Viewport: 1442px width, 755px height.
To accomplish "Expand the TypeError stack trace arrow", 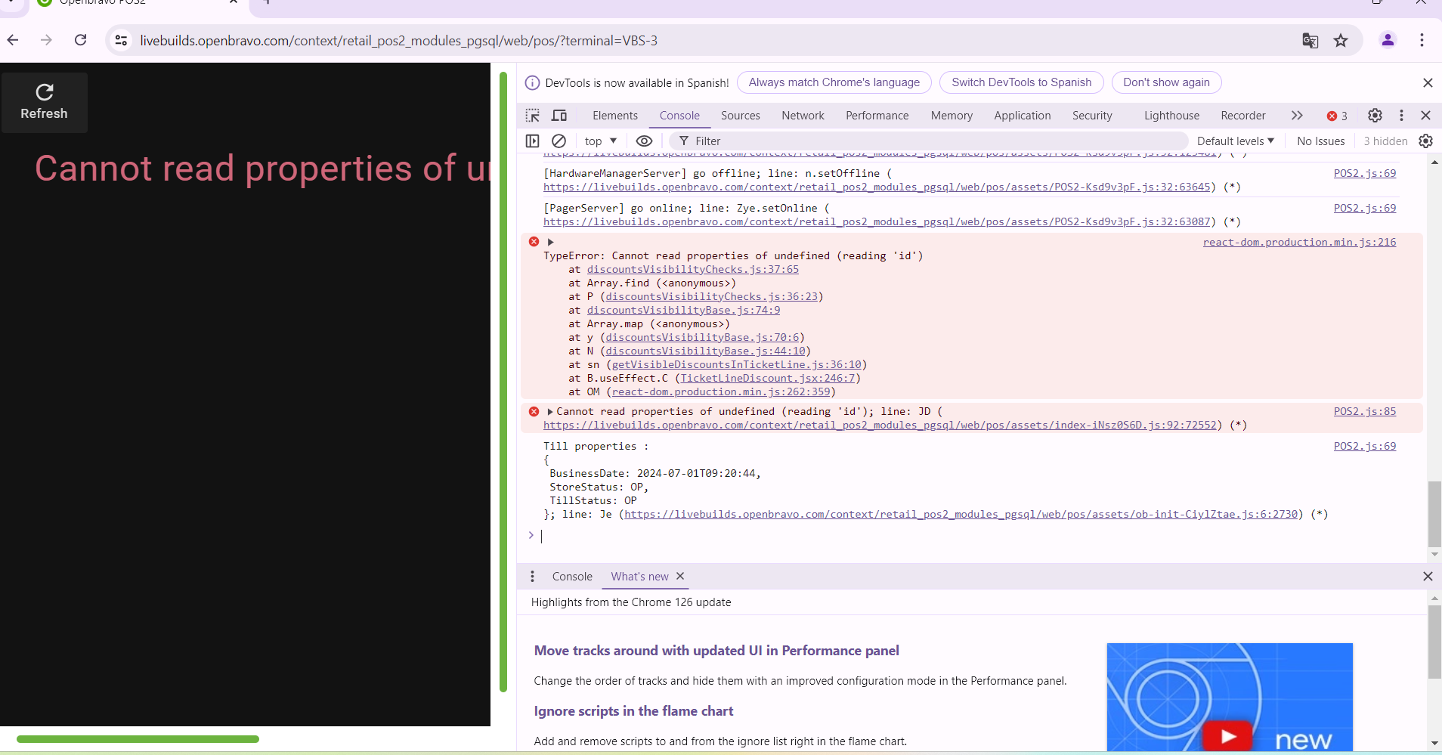I will coord(551,243).
